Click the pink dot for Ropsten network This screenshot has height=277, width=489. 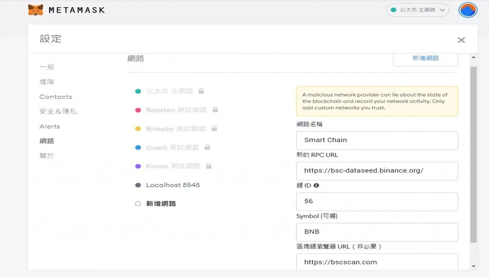(138, 110)
